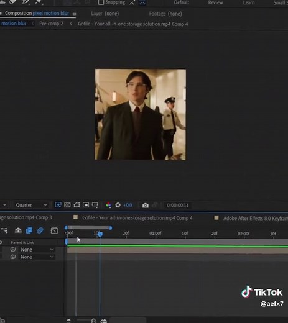This screenshot has width=288, height=323.
Task: Click the time navigator end handle
Action: click(111, 228)
